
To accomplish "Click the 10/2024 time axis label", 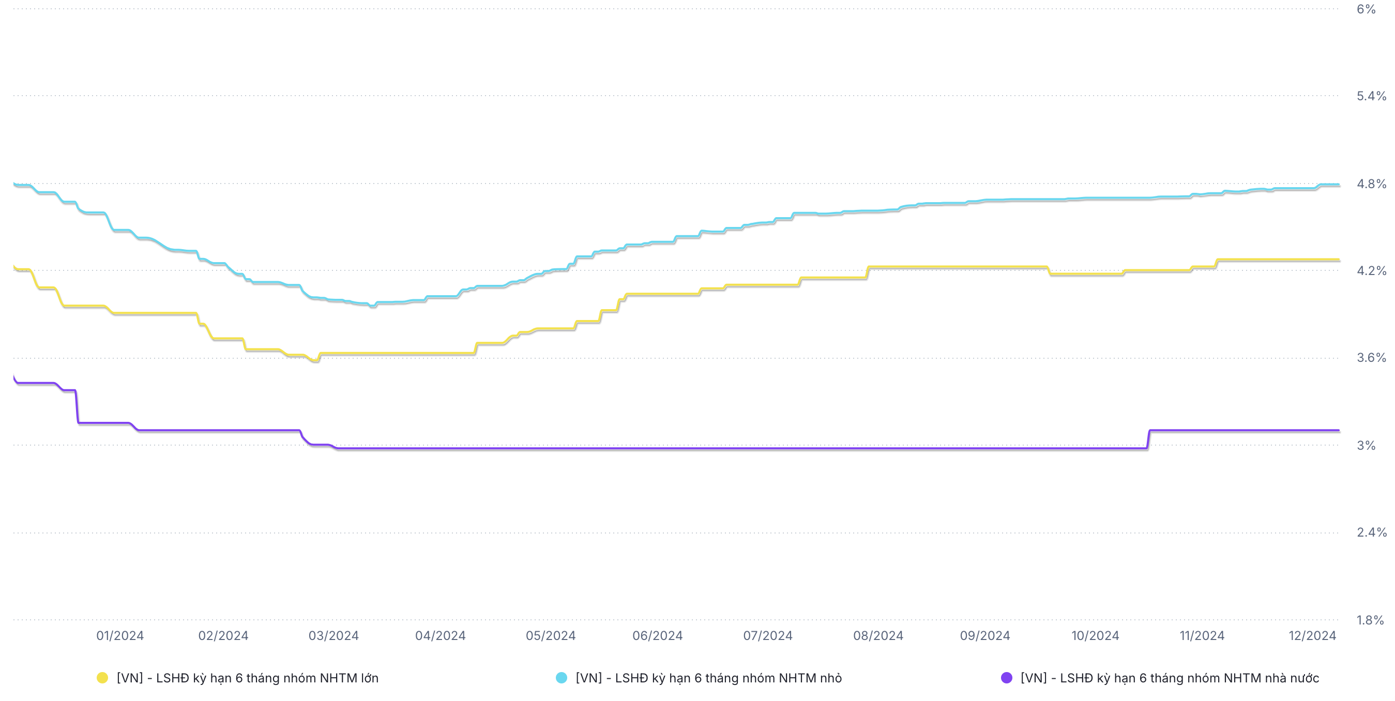I will coord(1095,635).
